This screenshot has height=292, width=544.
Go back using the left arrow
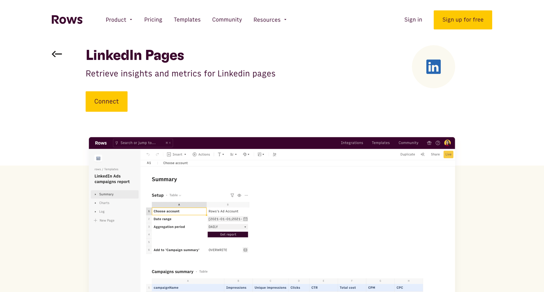coord(57,54)
